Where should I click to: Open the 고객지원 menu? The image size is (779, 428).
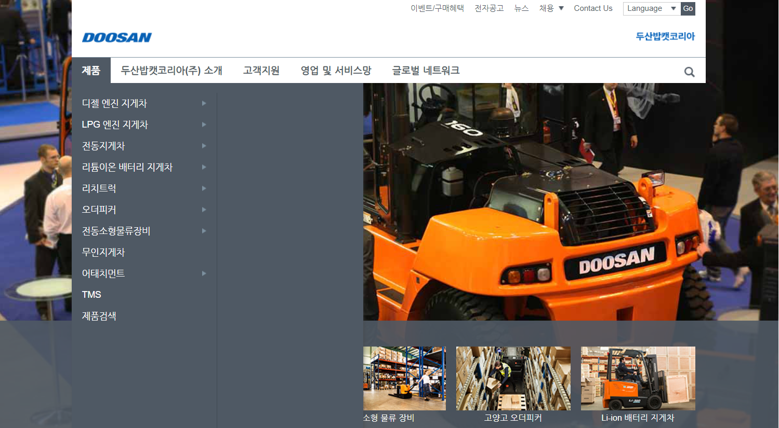tap(261, 71)
